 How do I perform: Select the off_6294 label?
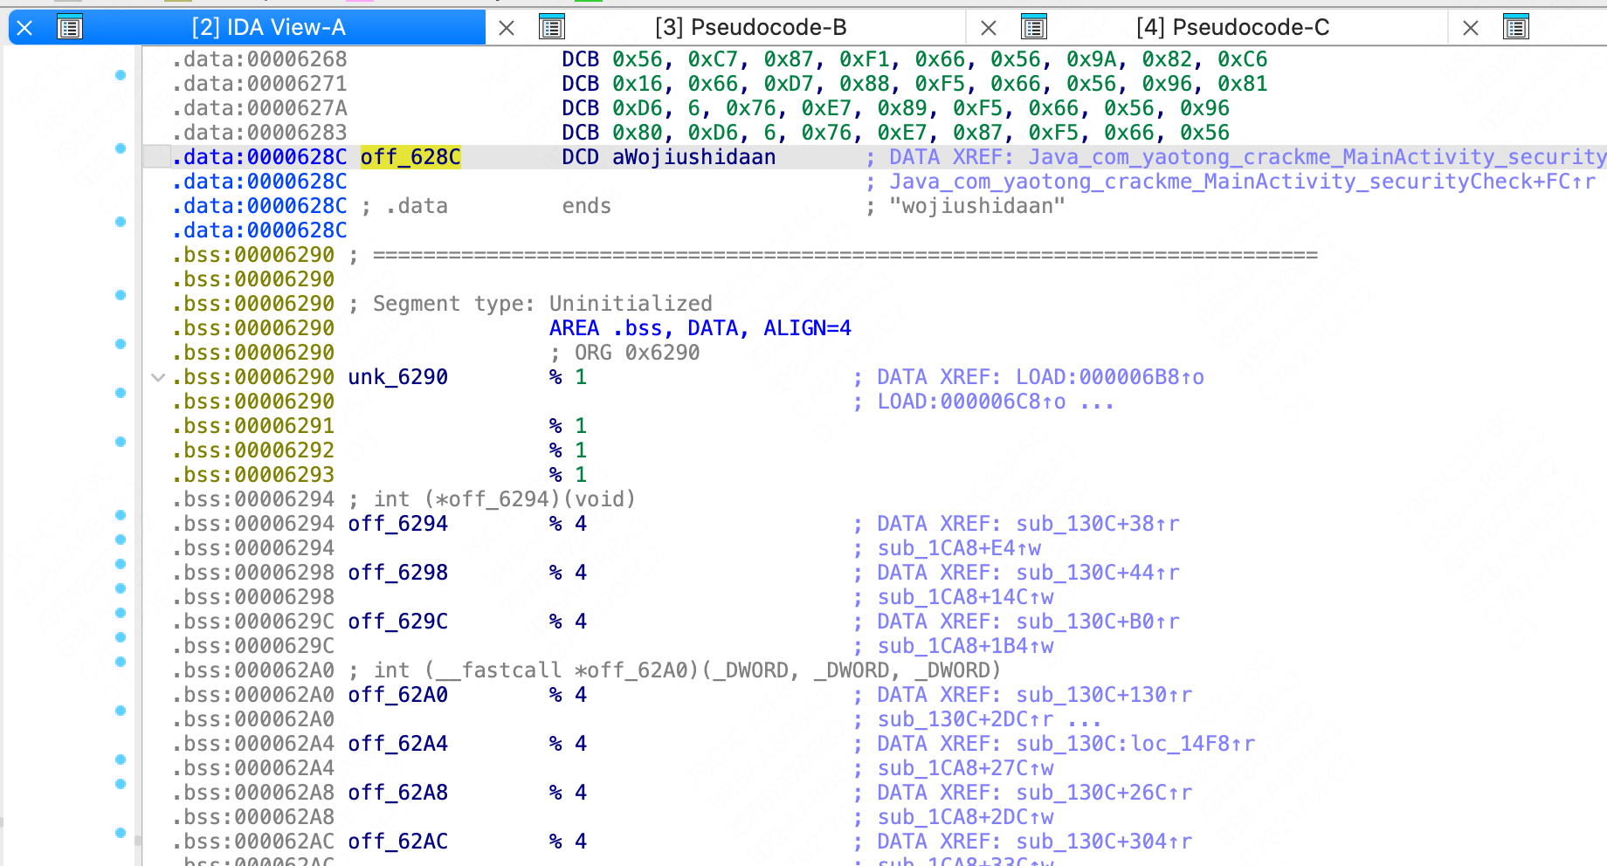[397, 524]
